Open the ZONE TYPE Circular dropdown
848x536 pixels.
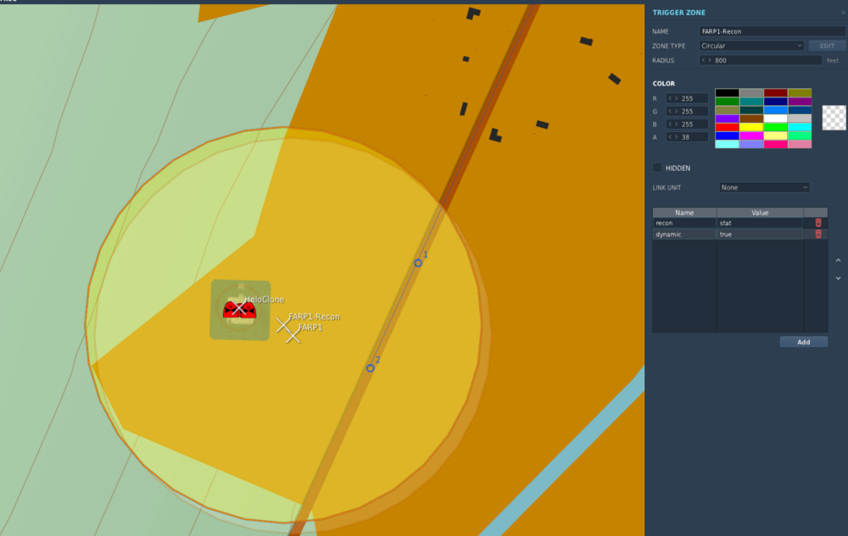(751, 46)
